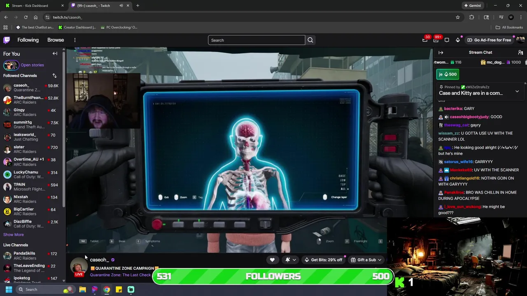Open the Twitch home logo
Screen dimensions: 527x296
click(7, 40)
